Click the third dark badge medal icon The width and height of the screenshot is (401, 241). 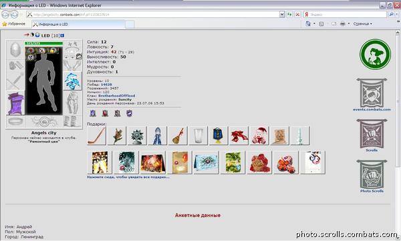(x=118, y=113)
